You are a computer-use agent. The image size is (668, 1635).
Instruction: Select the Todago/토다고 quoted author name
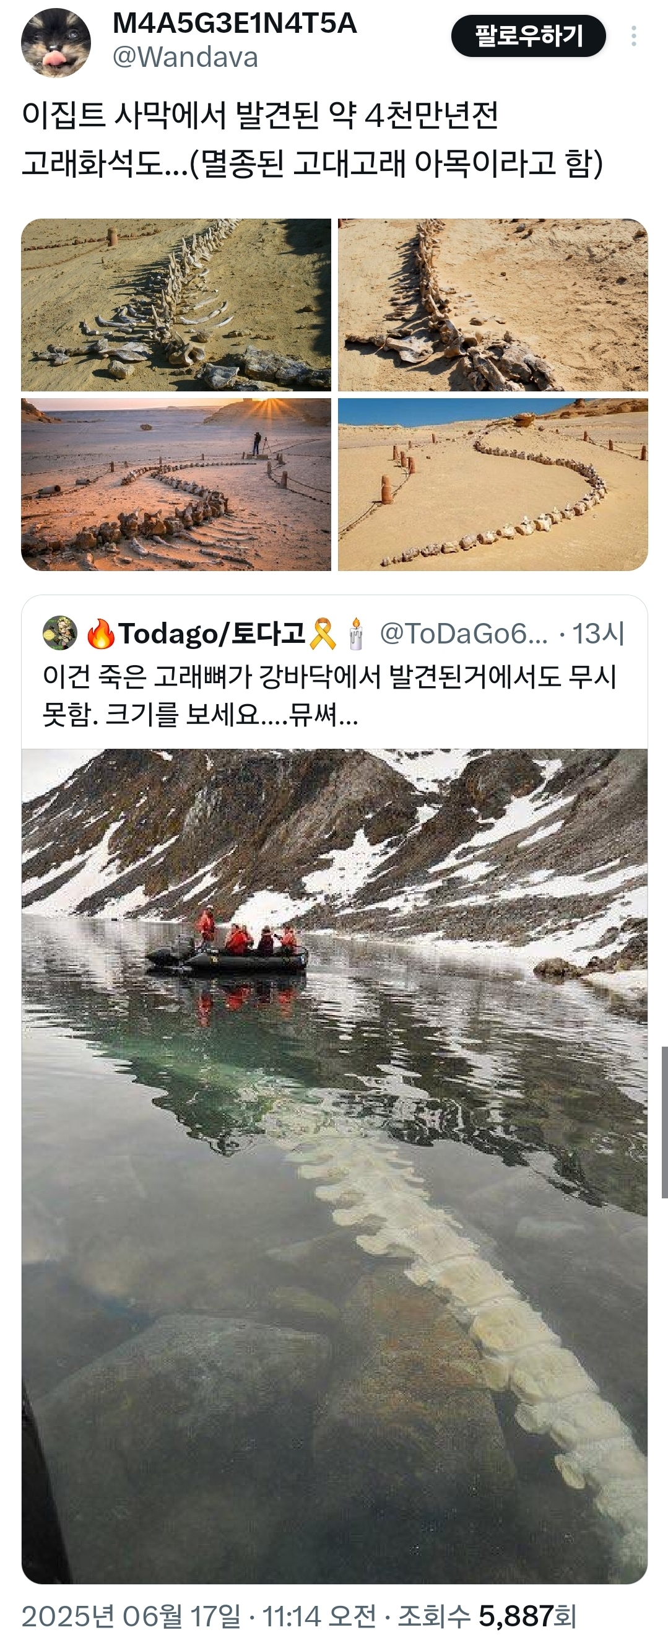coord(212,634)
